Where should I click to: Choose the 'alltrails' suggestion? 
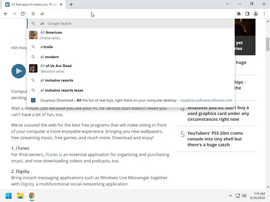[x=131, y=47]
